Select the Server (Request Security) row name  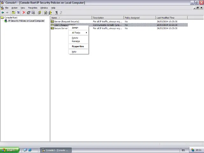pyautogui.click(x=67, y=21)
